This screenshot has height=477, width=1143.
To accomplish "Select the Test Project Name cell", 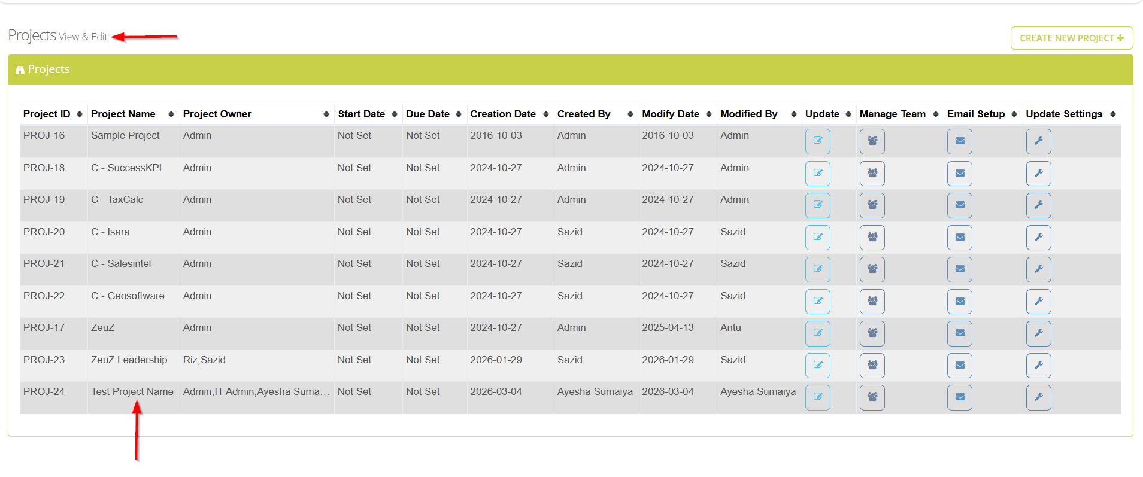I will tap(132, 392).
